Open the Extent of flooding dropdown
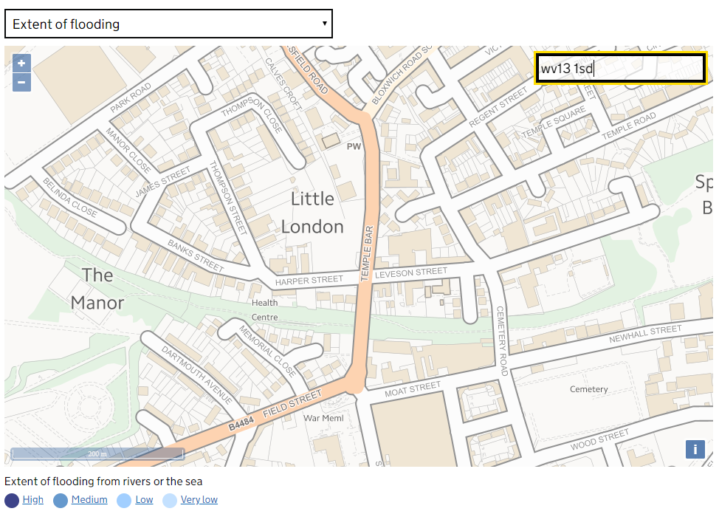This screenshot has width=719, height=514. tap(168, 24)
